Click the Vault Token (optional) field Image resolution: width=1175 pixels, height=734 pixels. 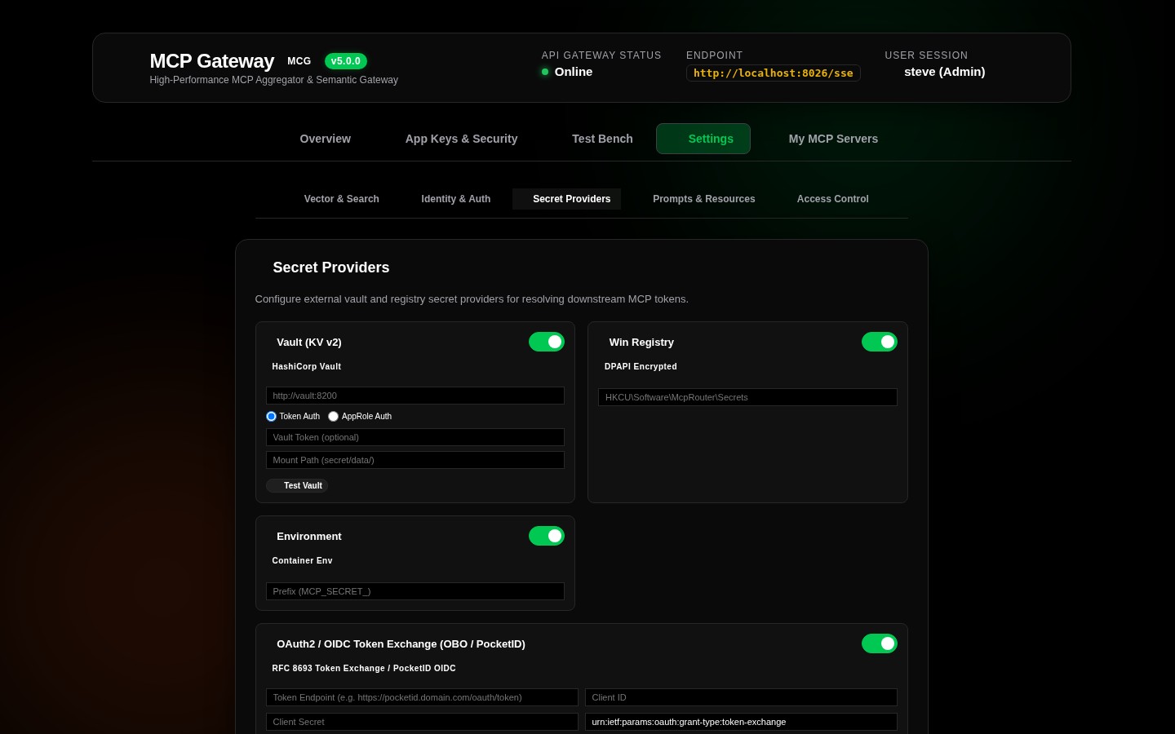[x=415, y=437]
